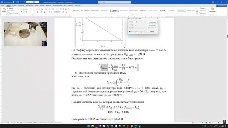Viewport: 228px width, 128px height.
Task: Open the Выделить (Select) dropdown
Action: tap(203, 13)
